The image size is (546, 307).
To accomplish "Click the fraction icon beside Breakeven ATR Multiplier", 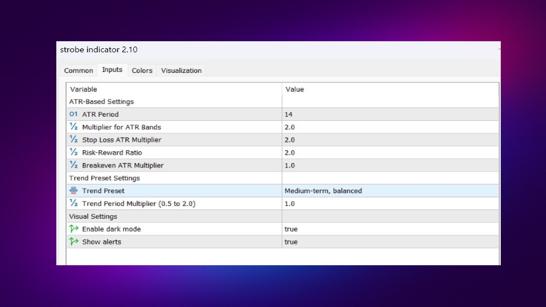I will pos(73,165).
